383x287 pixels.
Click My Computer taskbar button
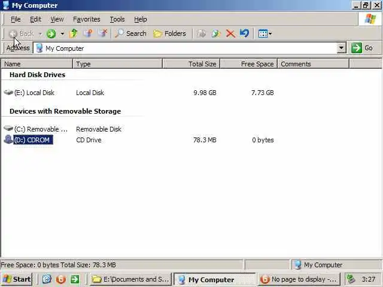[x=214, y=279]
